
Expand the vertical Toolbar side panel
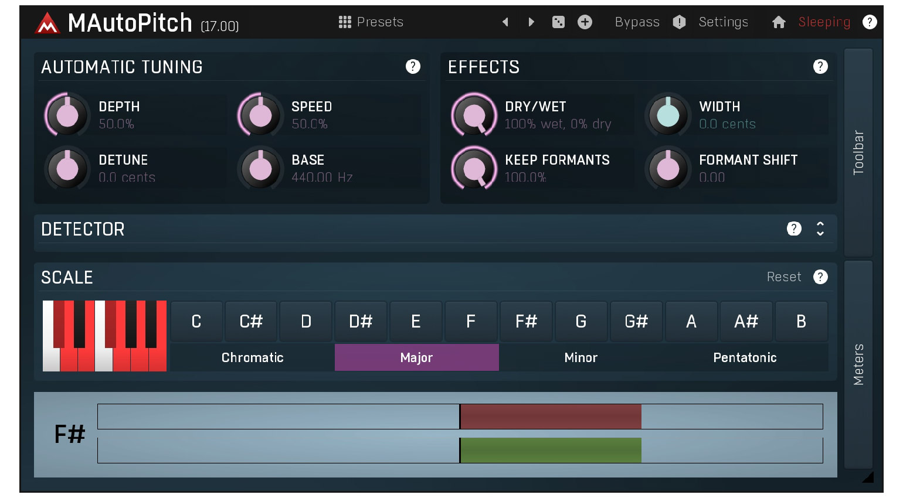click(858, 152)
